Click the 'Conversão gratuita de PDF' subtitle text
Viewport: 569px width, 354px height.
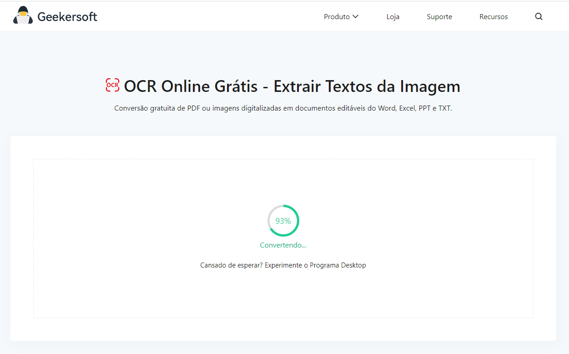(283, 109)
